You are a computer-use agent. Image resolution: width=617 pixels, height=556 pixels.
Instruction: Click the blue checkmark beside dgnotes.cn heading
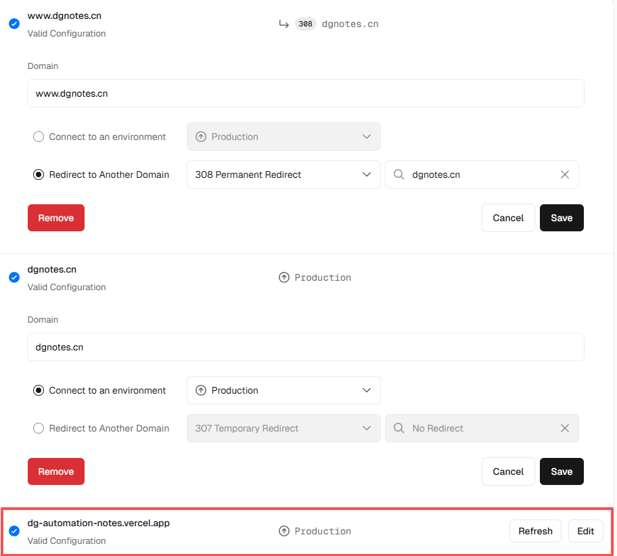tap(14, 277)
